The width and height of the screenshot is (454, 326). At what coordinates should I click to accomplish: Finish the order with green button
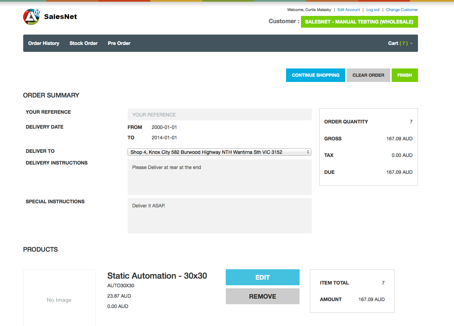pyautogui.click(x=404, y=75)
